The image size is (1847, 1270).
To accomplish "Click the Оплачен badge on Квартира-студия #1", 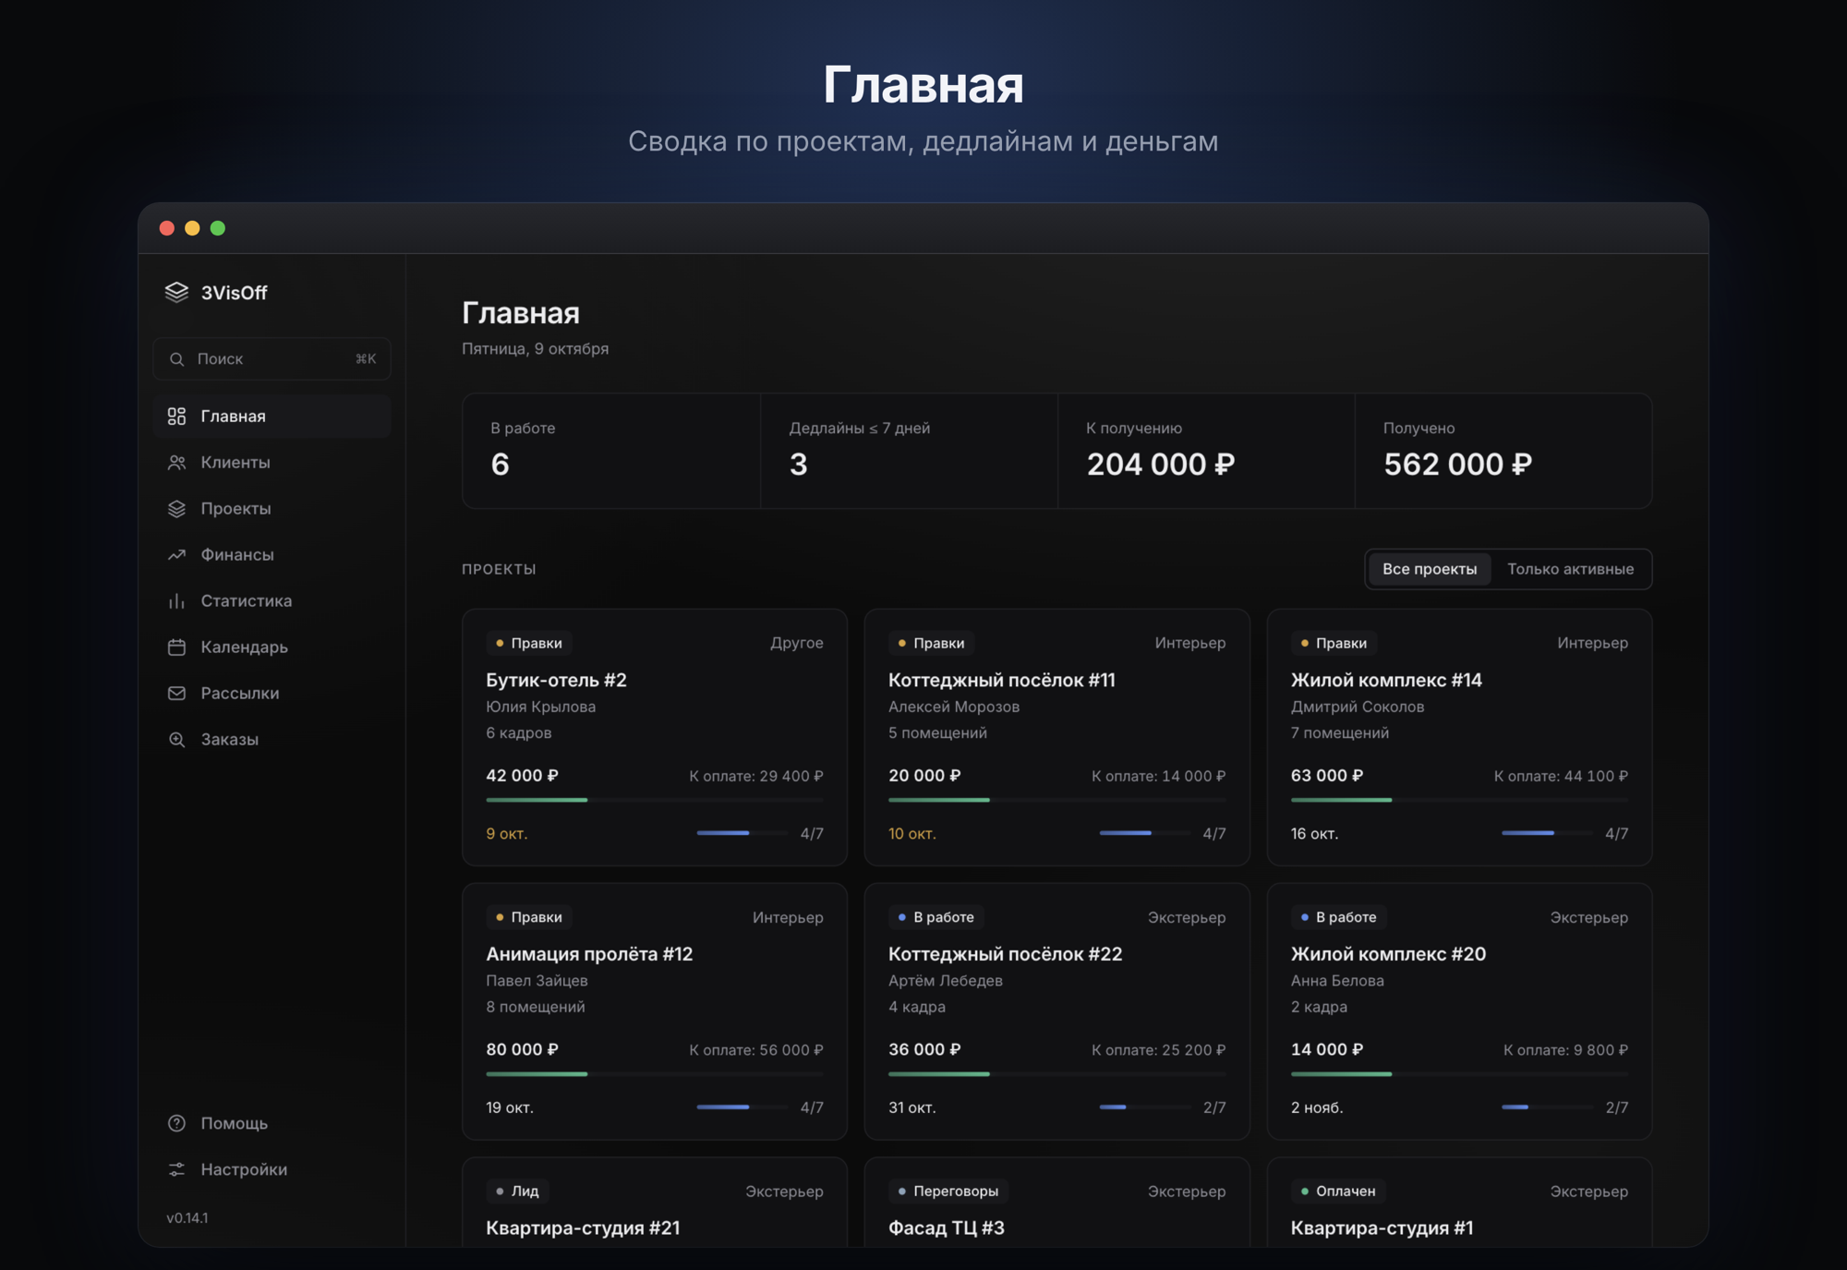I will point(1338,1191).
